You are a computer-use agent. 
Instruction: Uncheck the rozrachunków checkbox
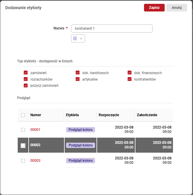click(x=26, y=79)
